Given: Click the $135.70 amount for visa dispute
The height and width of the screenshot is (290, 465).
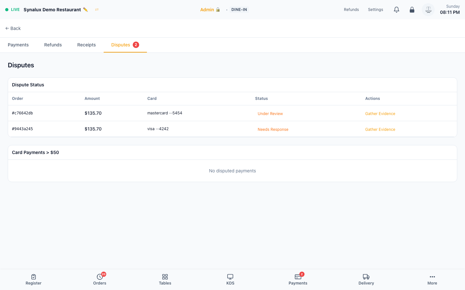Looking at the screenshot, I should (93, 129).
